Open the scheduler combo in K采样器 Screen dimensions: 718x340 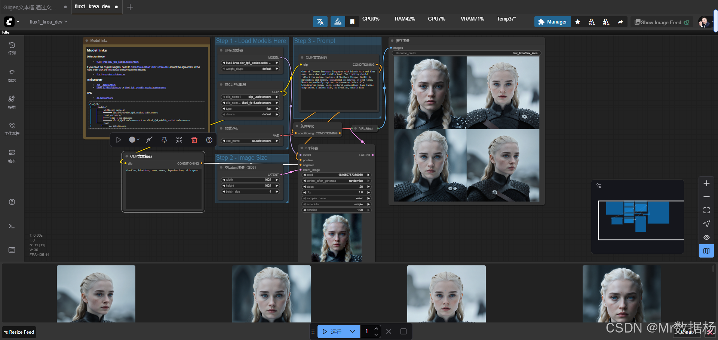[x=337, y=204]
